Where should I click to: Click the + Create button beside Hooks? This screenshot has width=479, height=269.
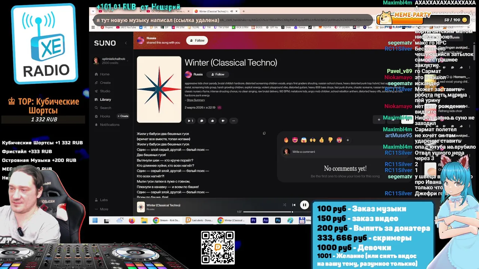click(123, 116)
